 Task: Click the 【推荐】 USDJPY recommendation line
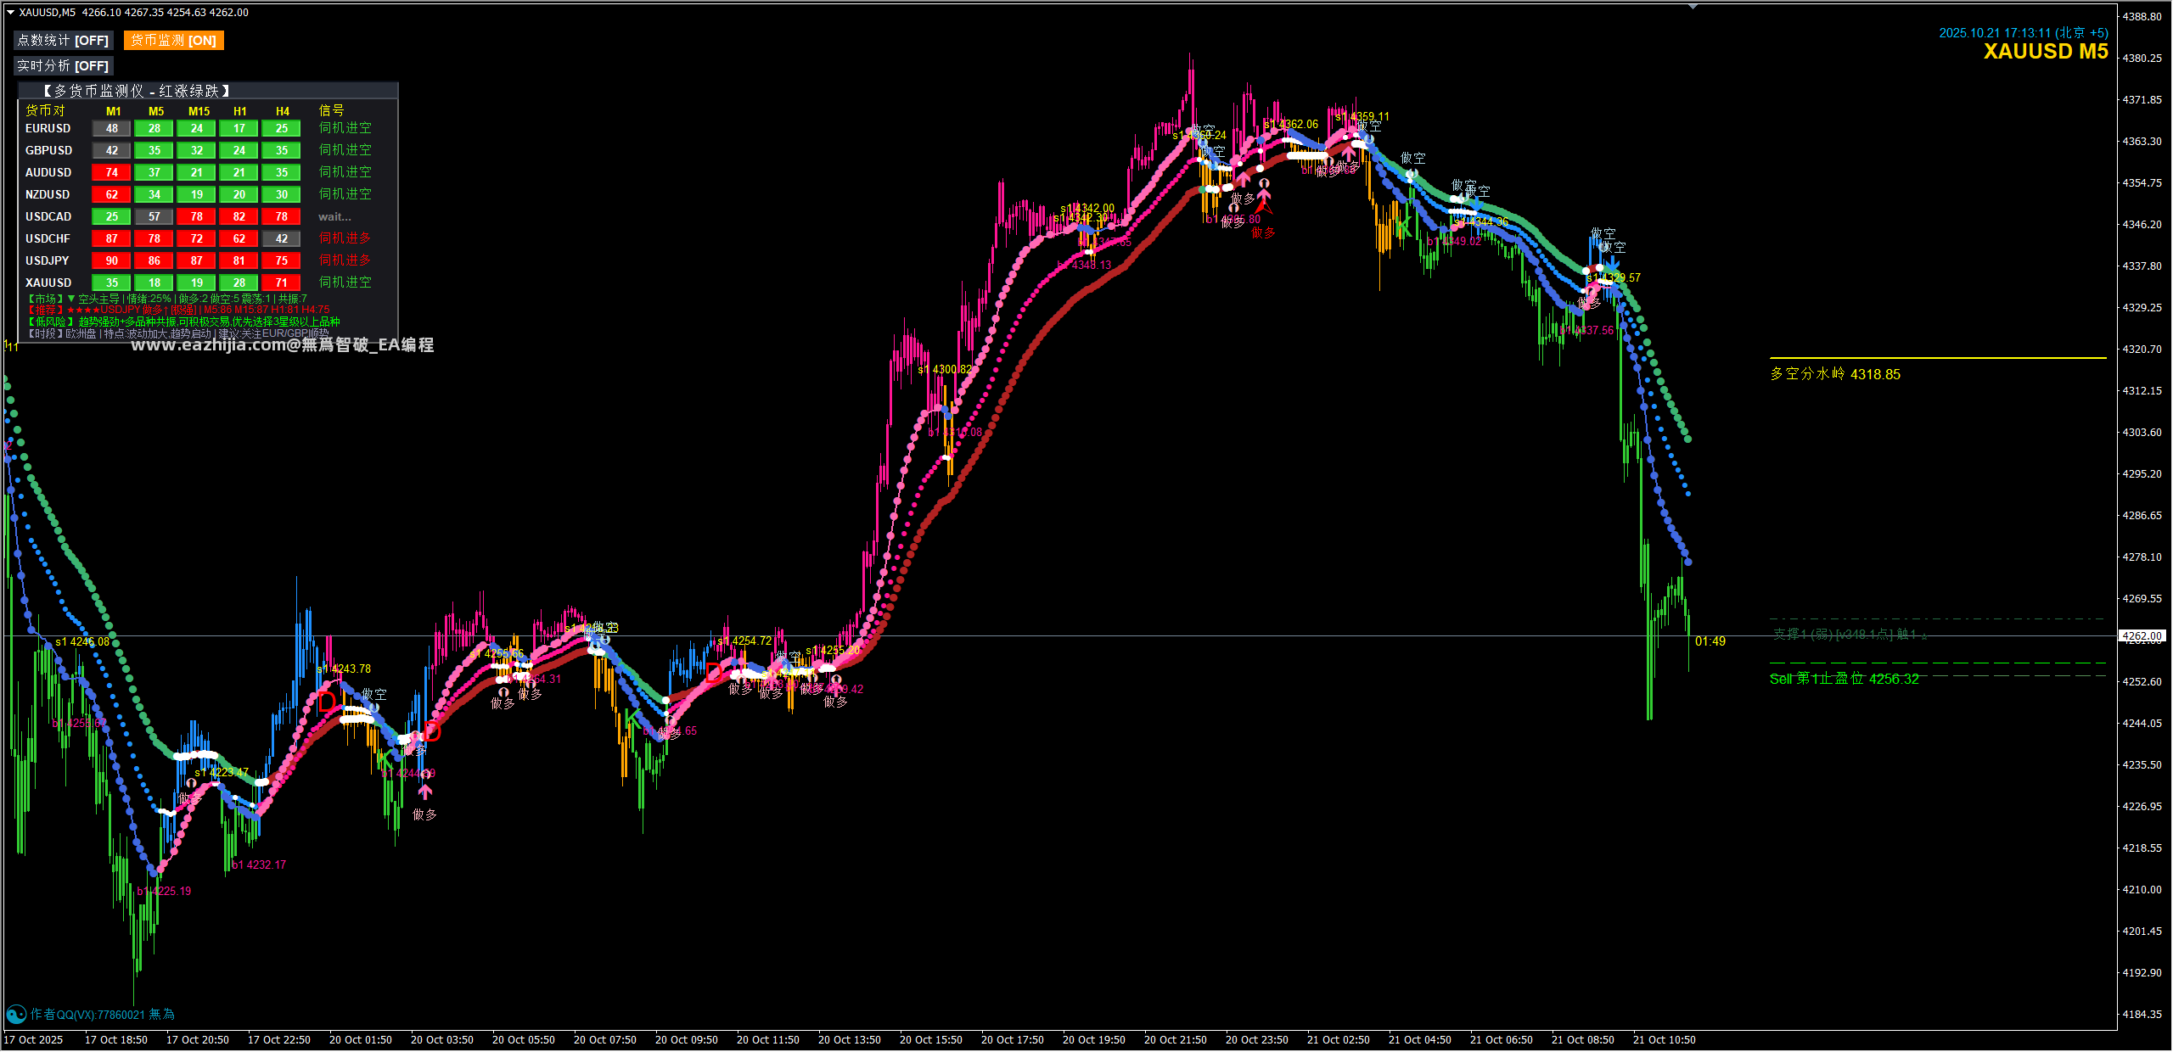click(x=179, y=311)
